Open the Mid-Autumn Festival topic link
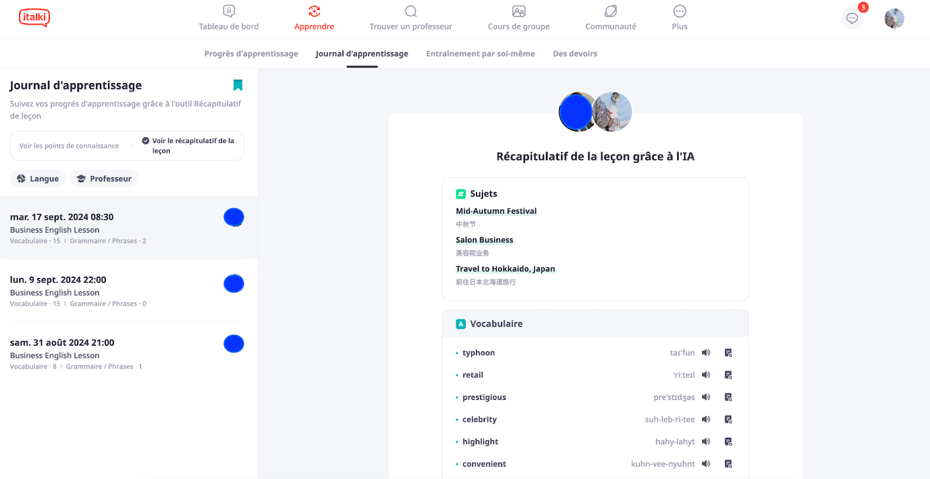This screenshot has height=479, width=930. (x=496, y=211)
